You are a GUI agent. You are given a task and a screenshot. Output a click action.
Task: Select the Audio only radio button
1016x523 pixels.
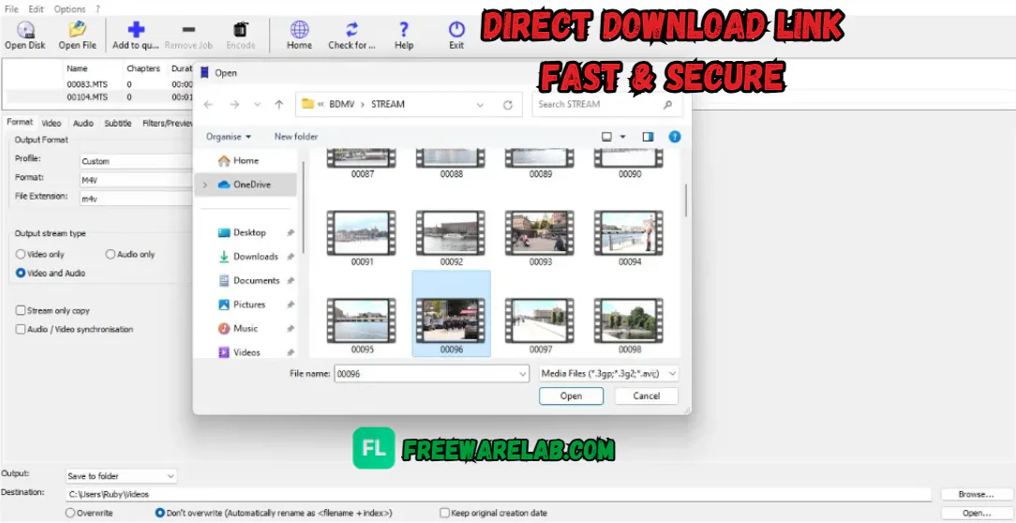[x=111, y=255]
